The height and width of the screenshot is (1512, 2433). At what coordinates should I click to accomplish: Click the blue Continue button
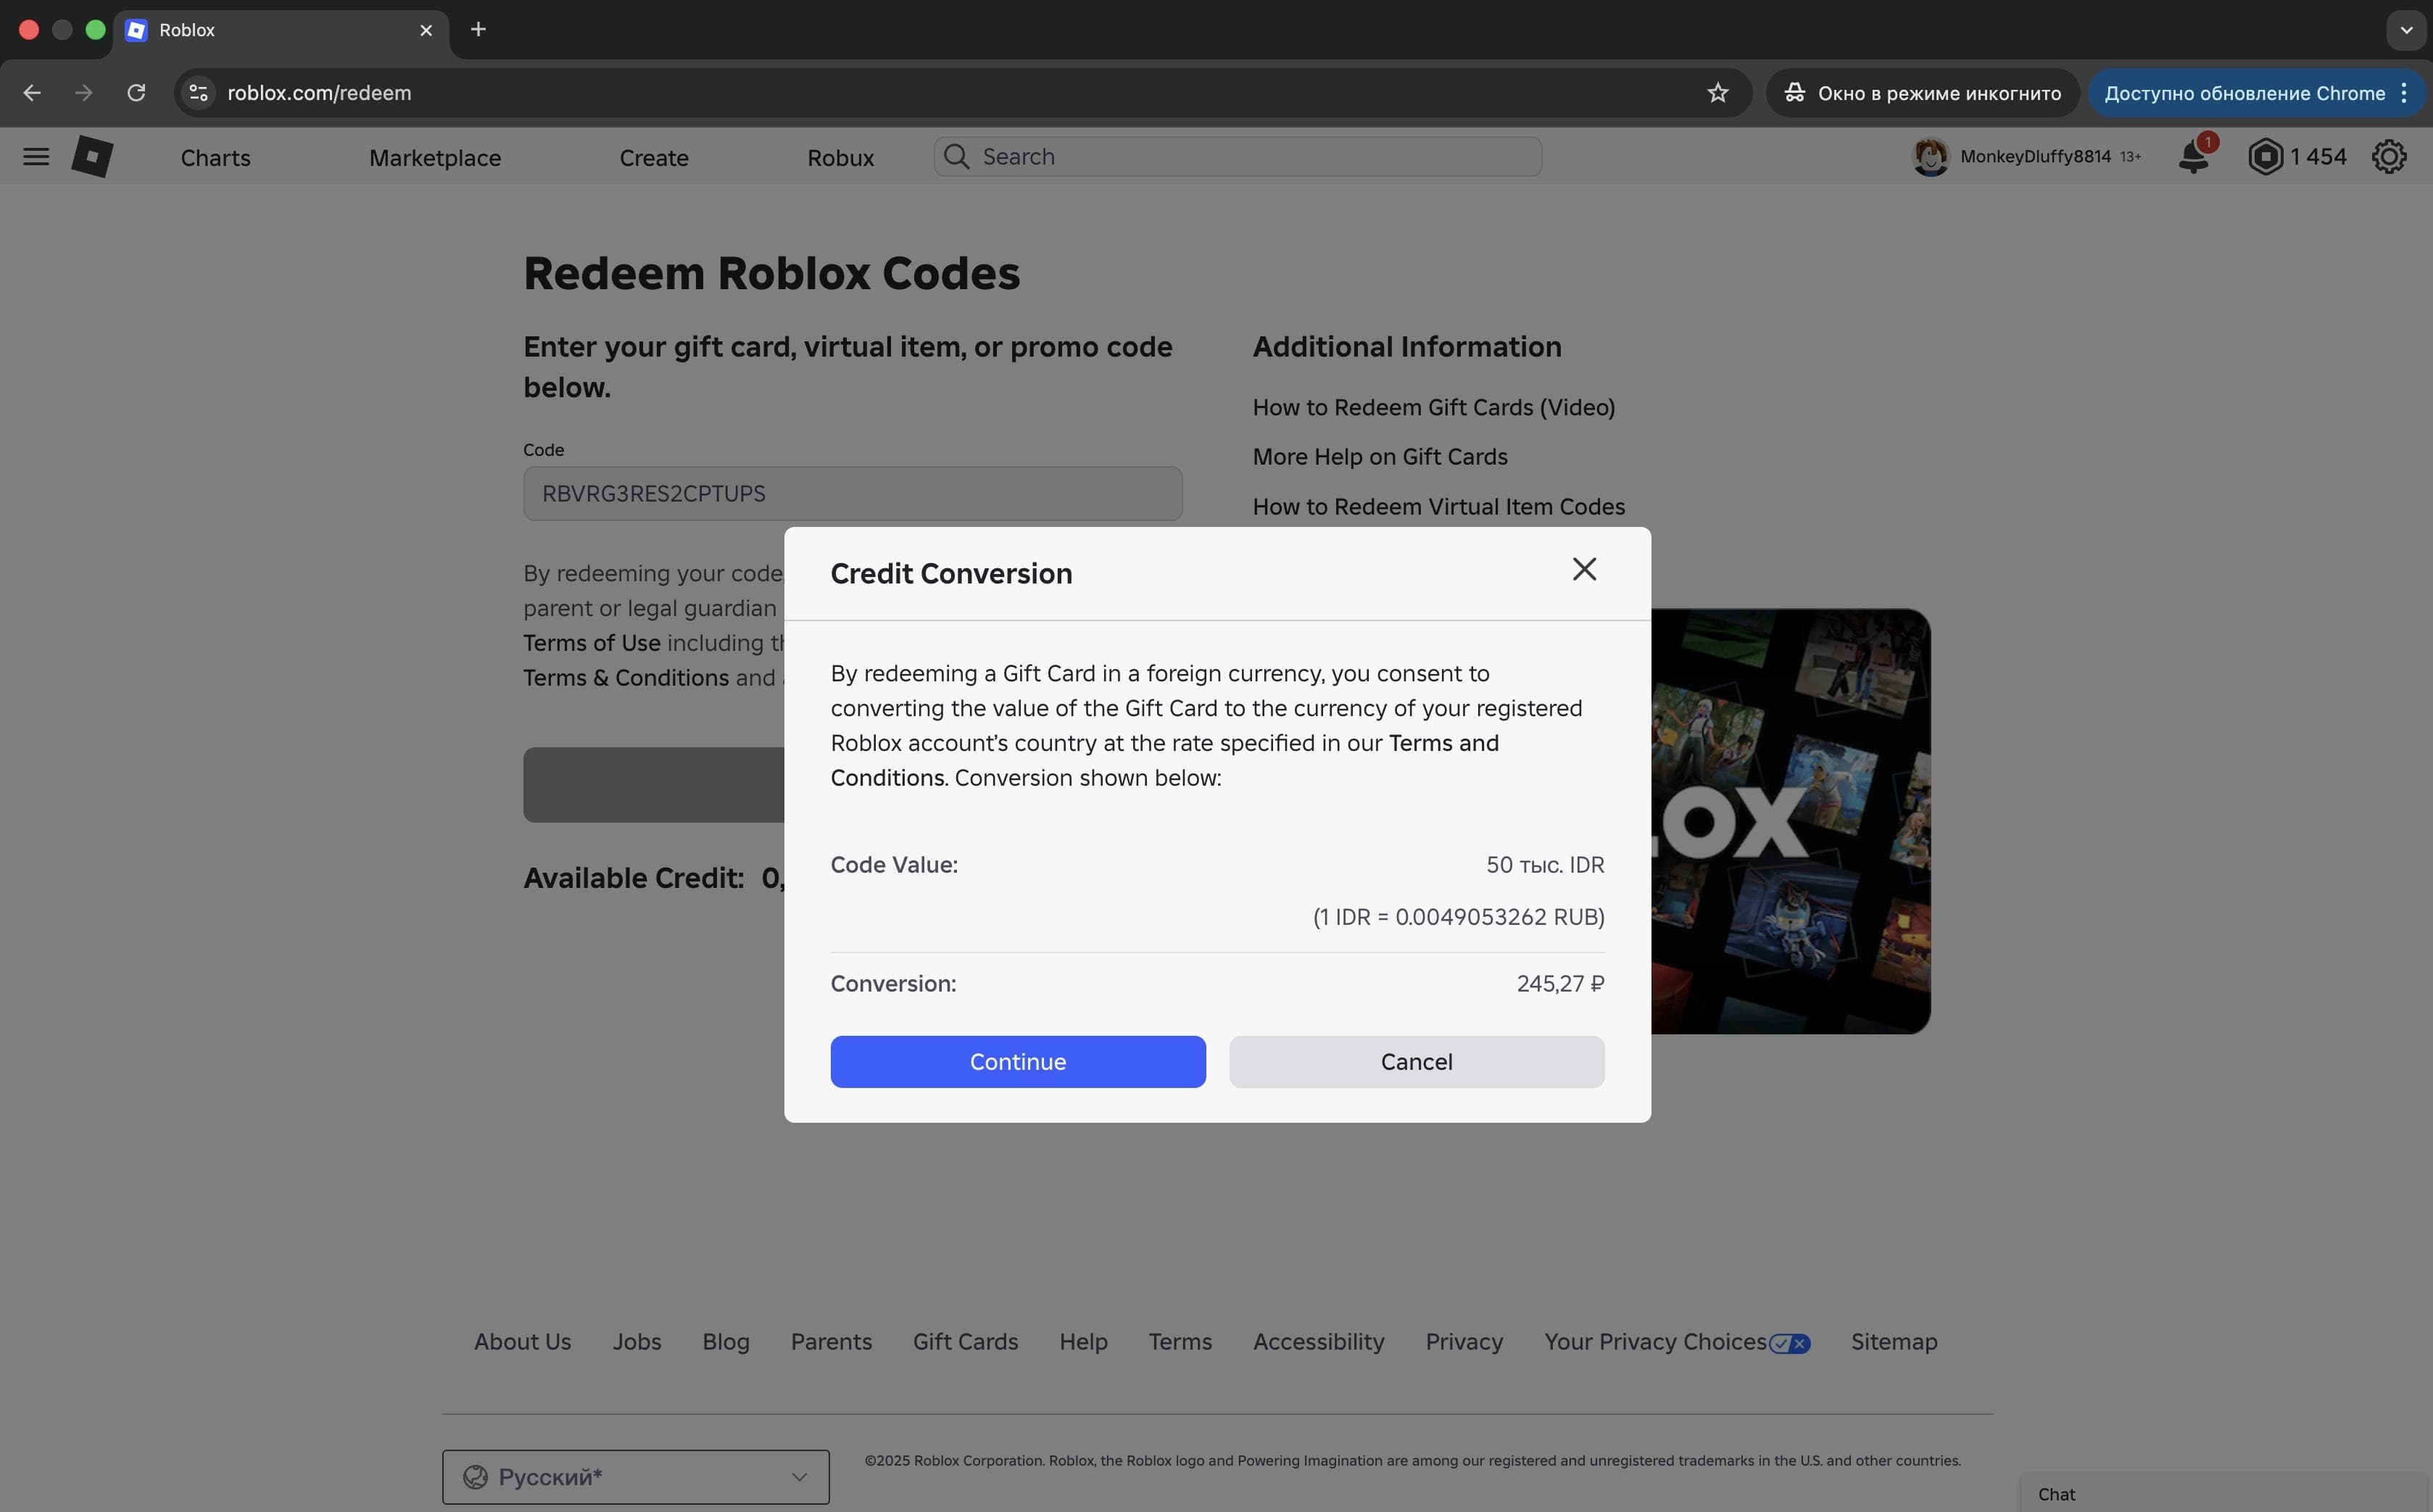[1018, 1061]
